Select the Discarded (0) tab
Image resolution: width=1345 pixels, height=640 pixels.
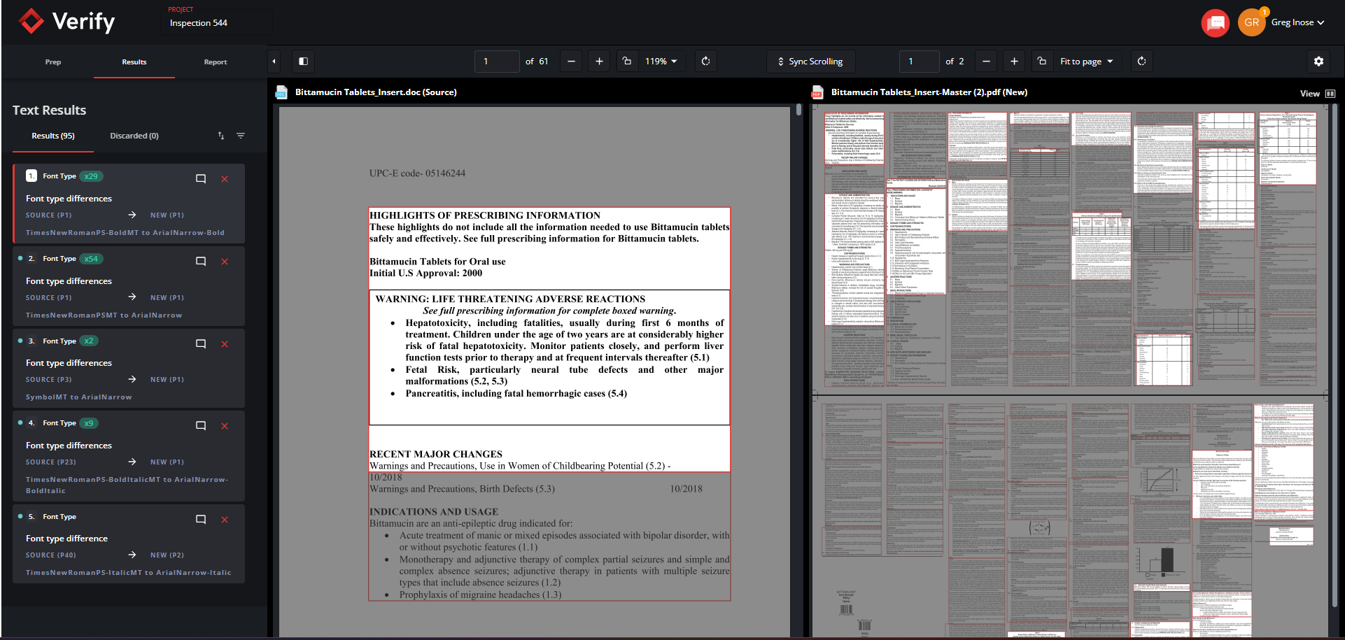tap(134, 136)
